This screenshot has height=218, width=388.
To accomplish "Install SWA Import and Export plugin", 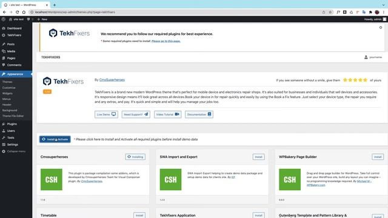I will point(259,157).
